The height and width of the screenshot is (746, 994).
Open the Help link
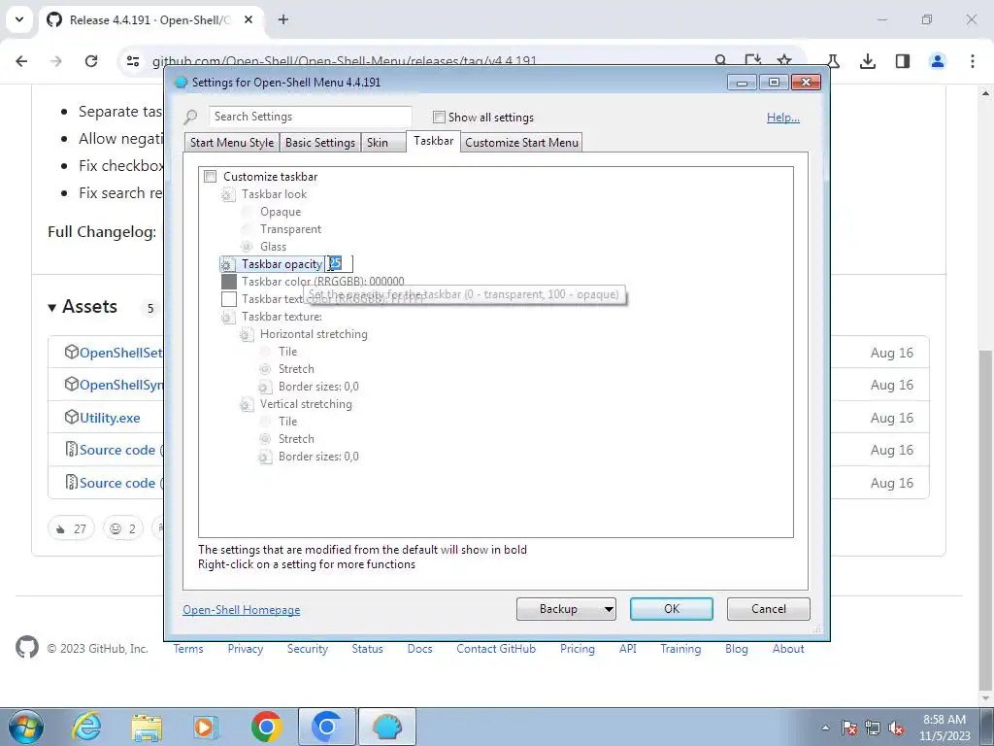click(x=783, y=118)
